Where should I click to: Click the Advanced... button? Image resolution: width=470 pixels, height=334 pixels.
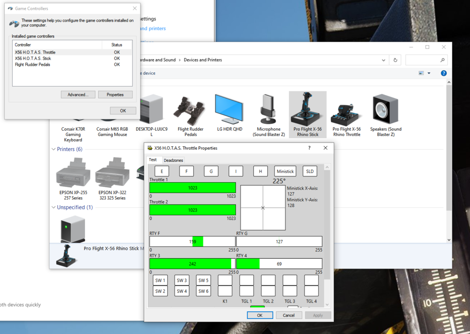pyautogui.click(x=78, y=95)
